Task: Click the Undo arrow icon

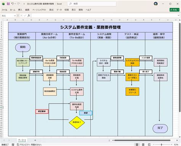Action: (x=13, y=4)
